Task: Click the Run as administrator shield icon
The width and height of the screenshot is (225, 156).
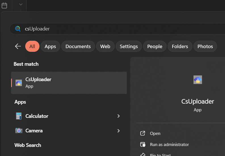Action: (143, 145)
